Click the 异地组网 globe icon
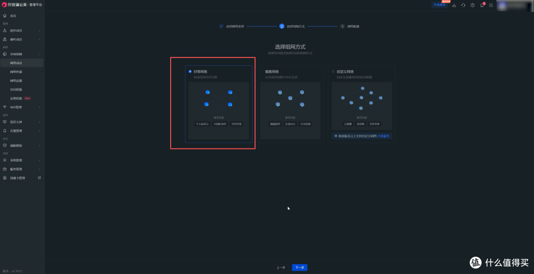Image resolution: width=534 pixels, height=274 pixels. click(x=5, y=54)
